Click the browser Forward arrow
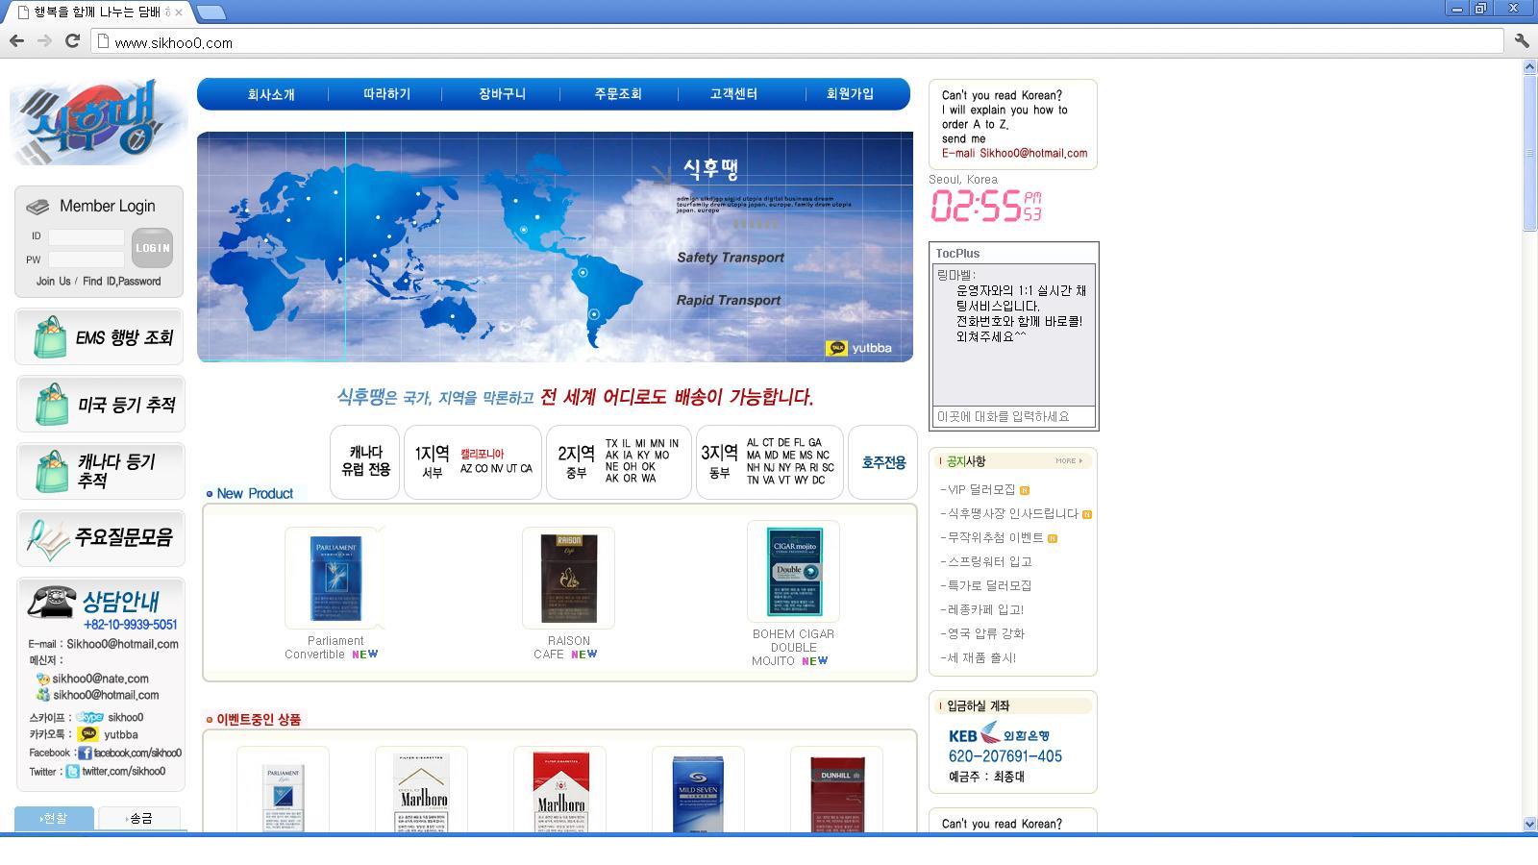Viewport: 1538px width, 865px height. 44,40
